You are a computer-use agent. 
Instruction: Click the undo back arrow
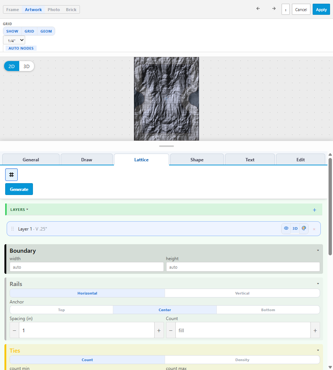[x=258, y=9]
